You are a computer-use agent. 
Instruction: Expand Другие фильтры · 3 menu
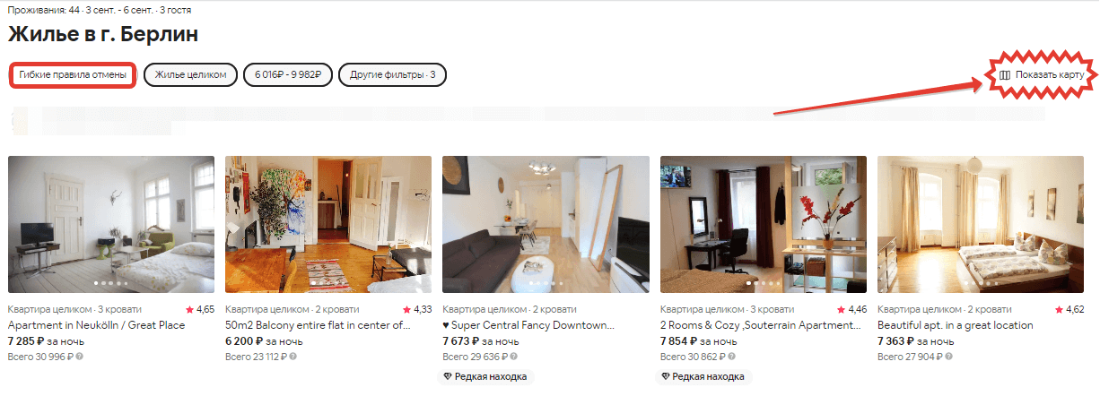(x=393, y=75)
